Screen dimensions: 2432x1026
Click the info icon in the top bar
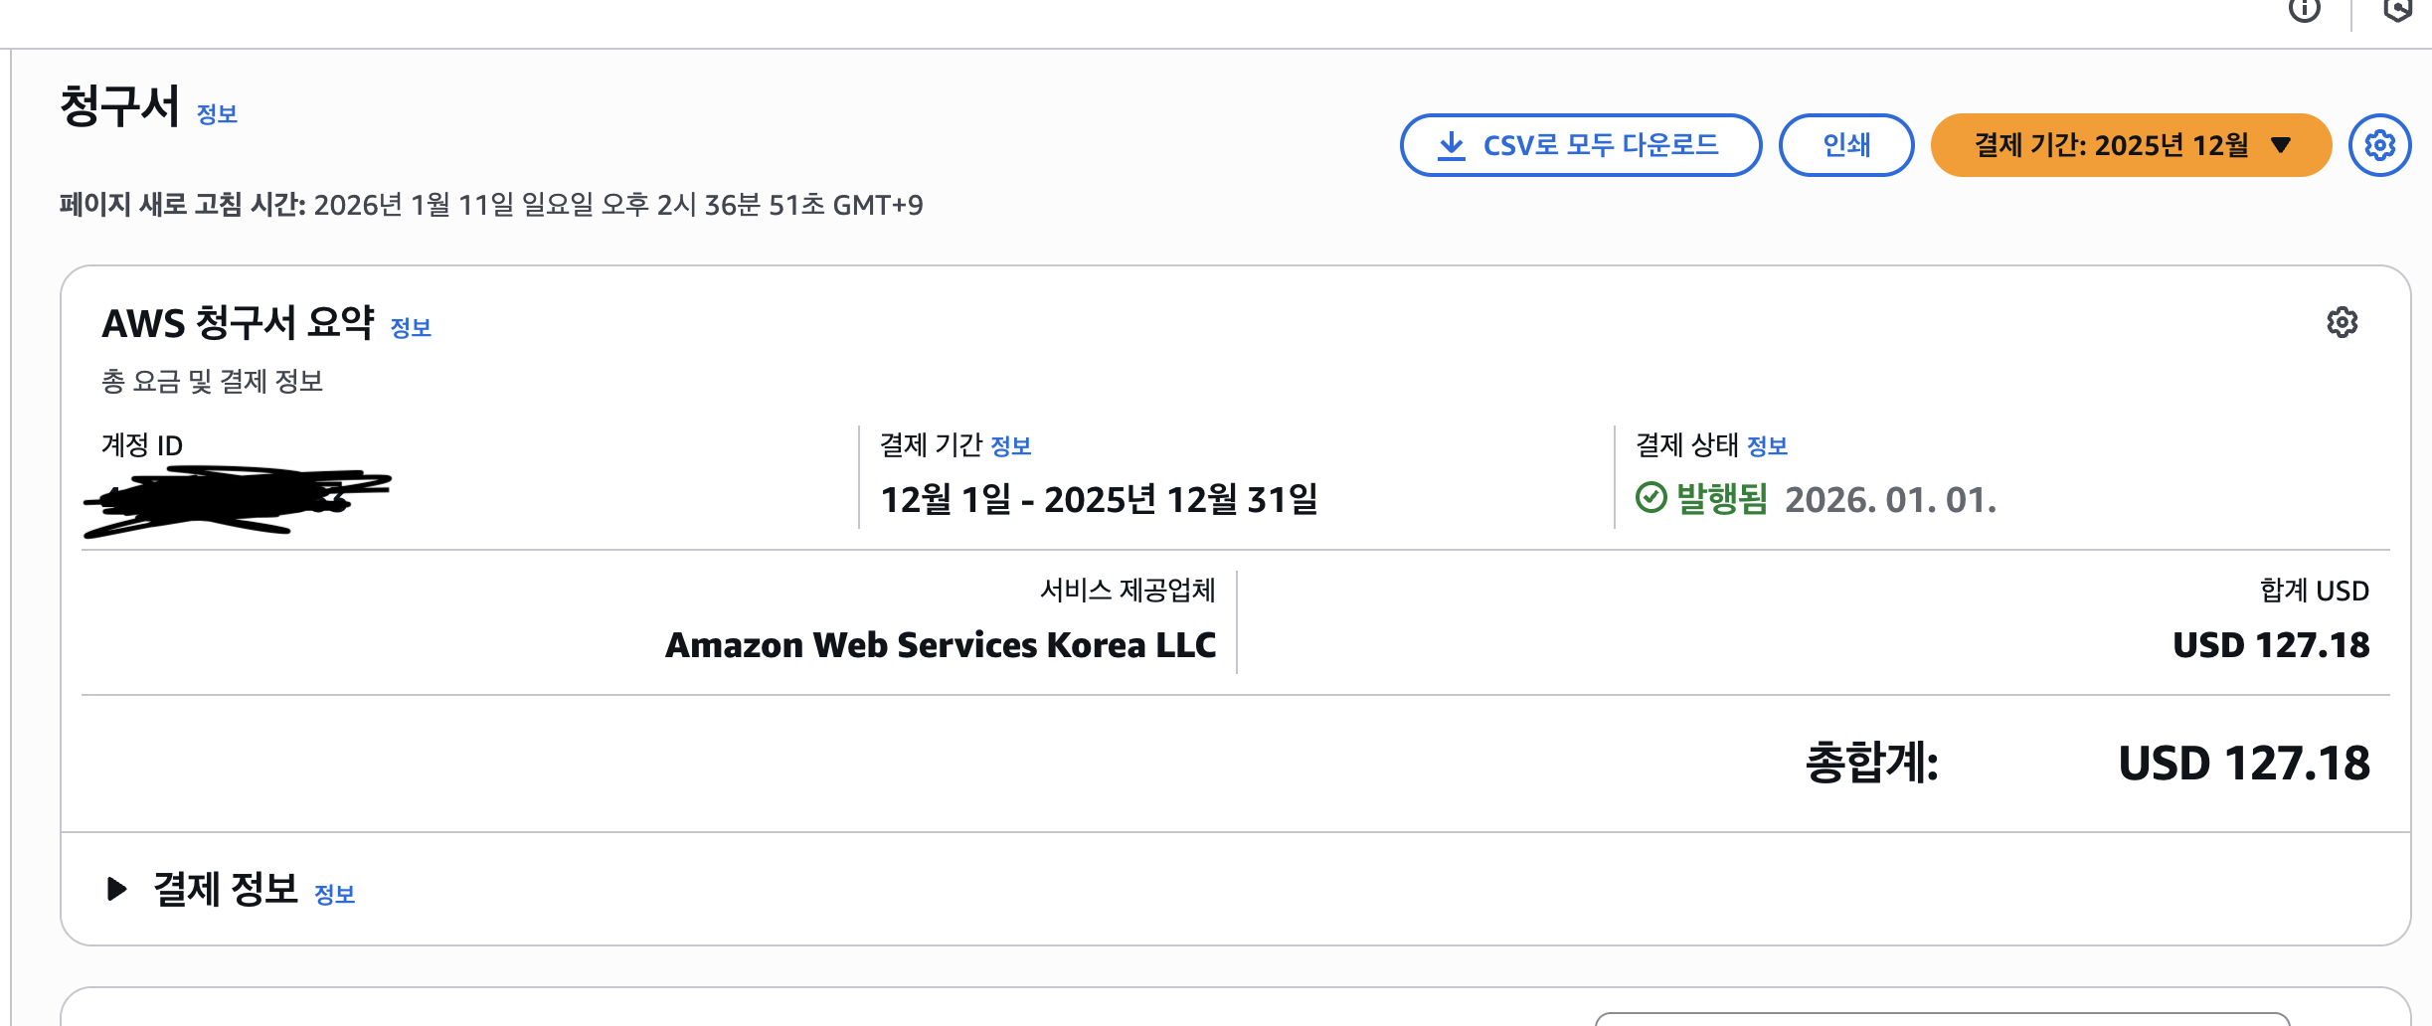[x=2304, y=10]
